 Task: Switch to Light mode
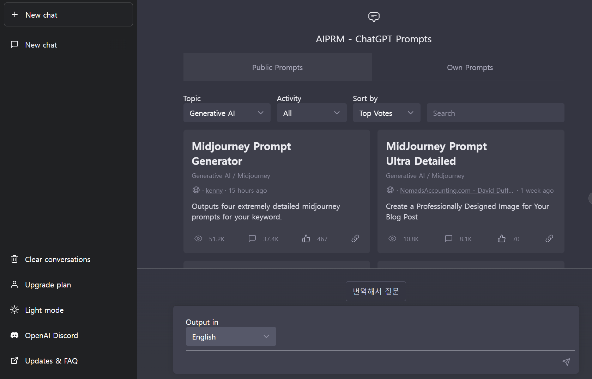68,310
